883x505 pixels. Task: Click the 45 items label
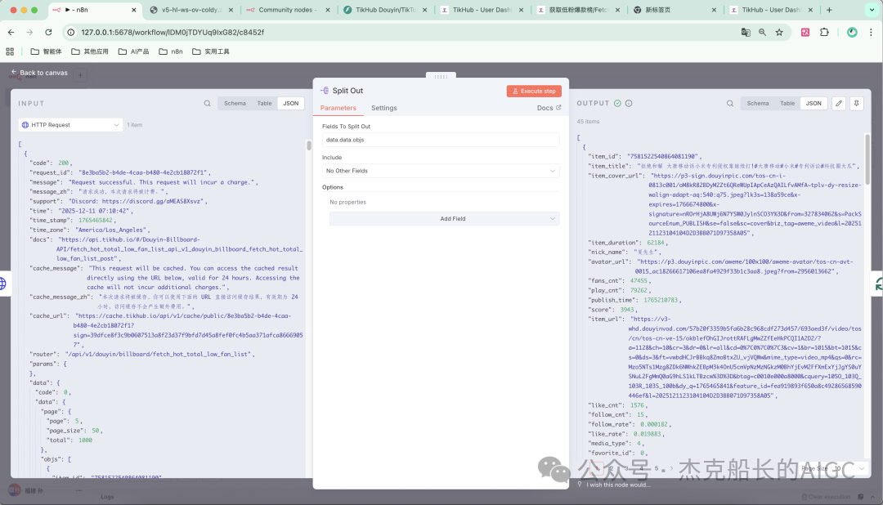588,122
